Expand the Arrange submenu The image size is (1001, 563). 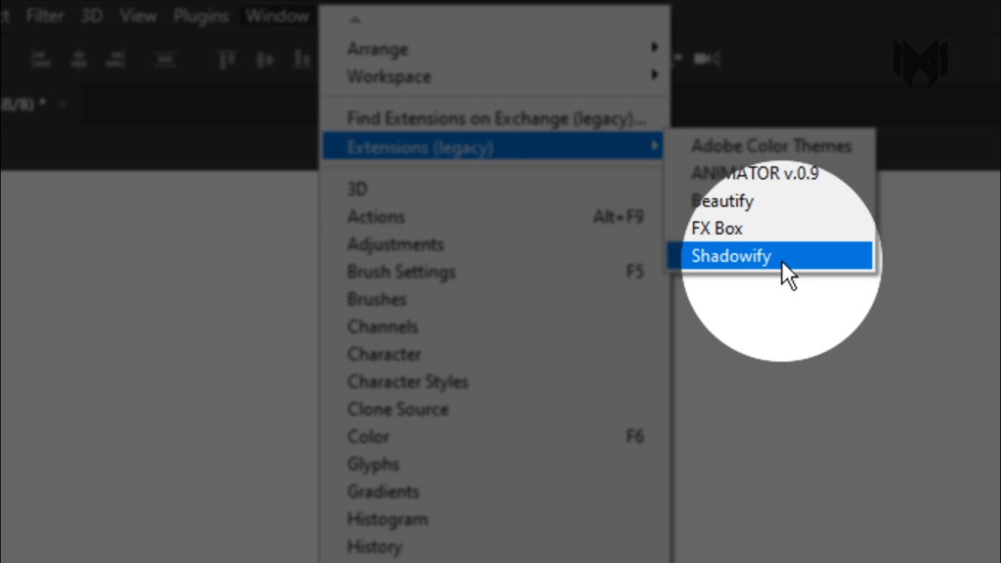[495, 49]
